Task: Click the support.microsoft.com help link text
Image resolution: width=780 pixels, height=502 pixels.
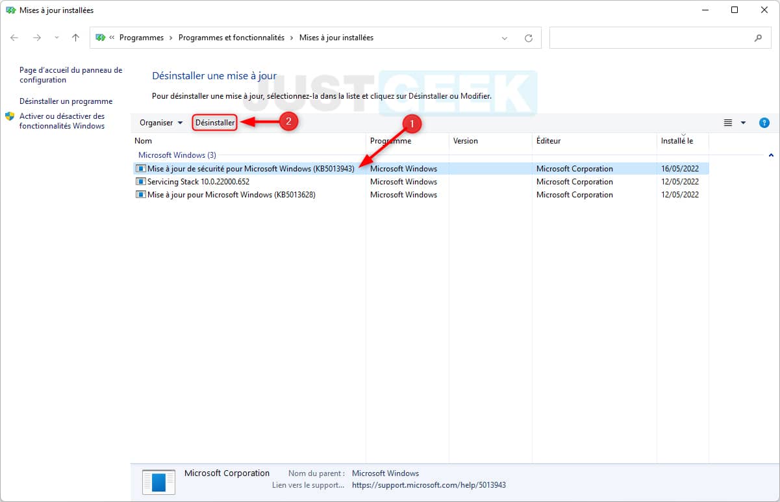Action: point(429,485)
